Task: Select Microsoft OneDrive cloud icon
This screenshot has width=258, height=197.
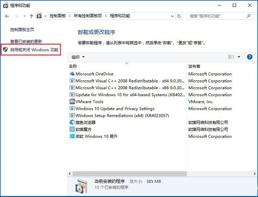Action: (72, 74)
